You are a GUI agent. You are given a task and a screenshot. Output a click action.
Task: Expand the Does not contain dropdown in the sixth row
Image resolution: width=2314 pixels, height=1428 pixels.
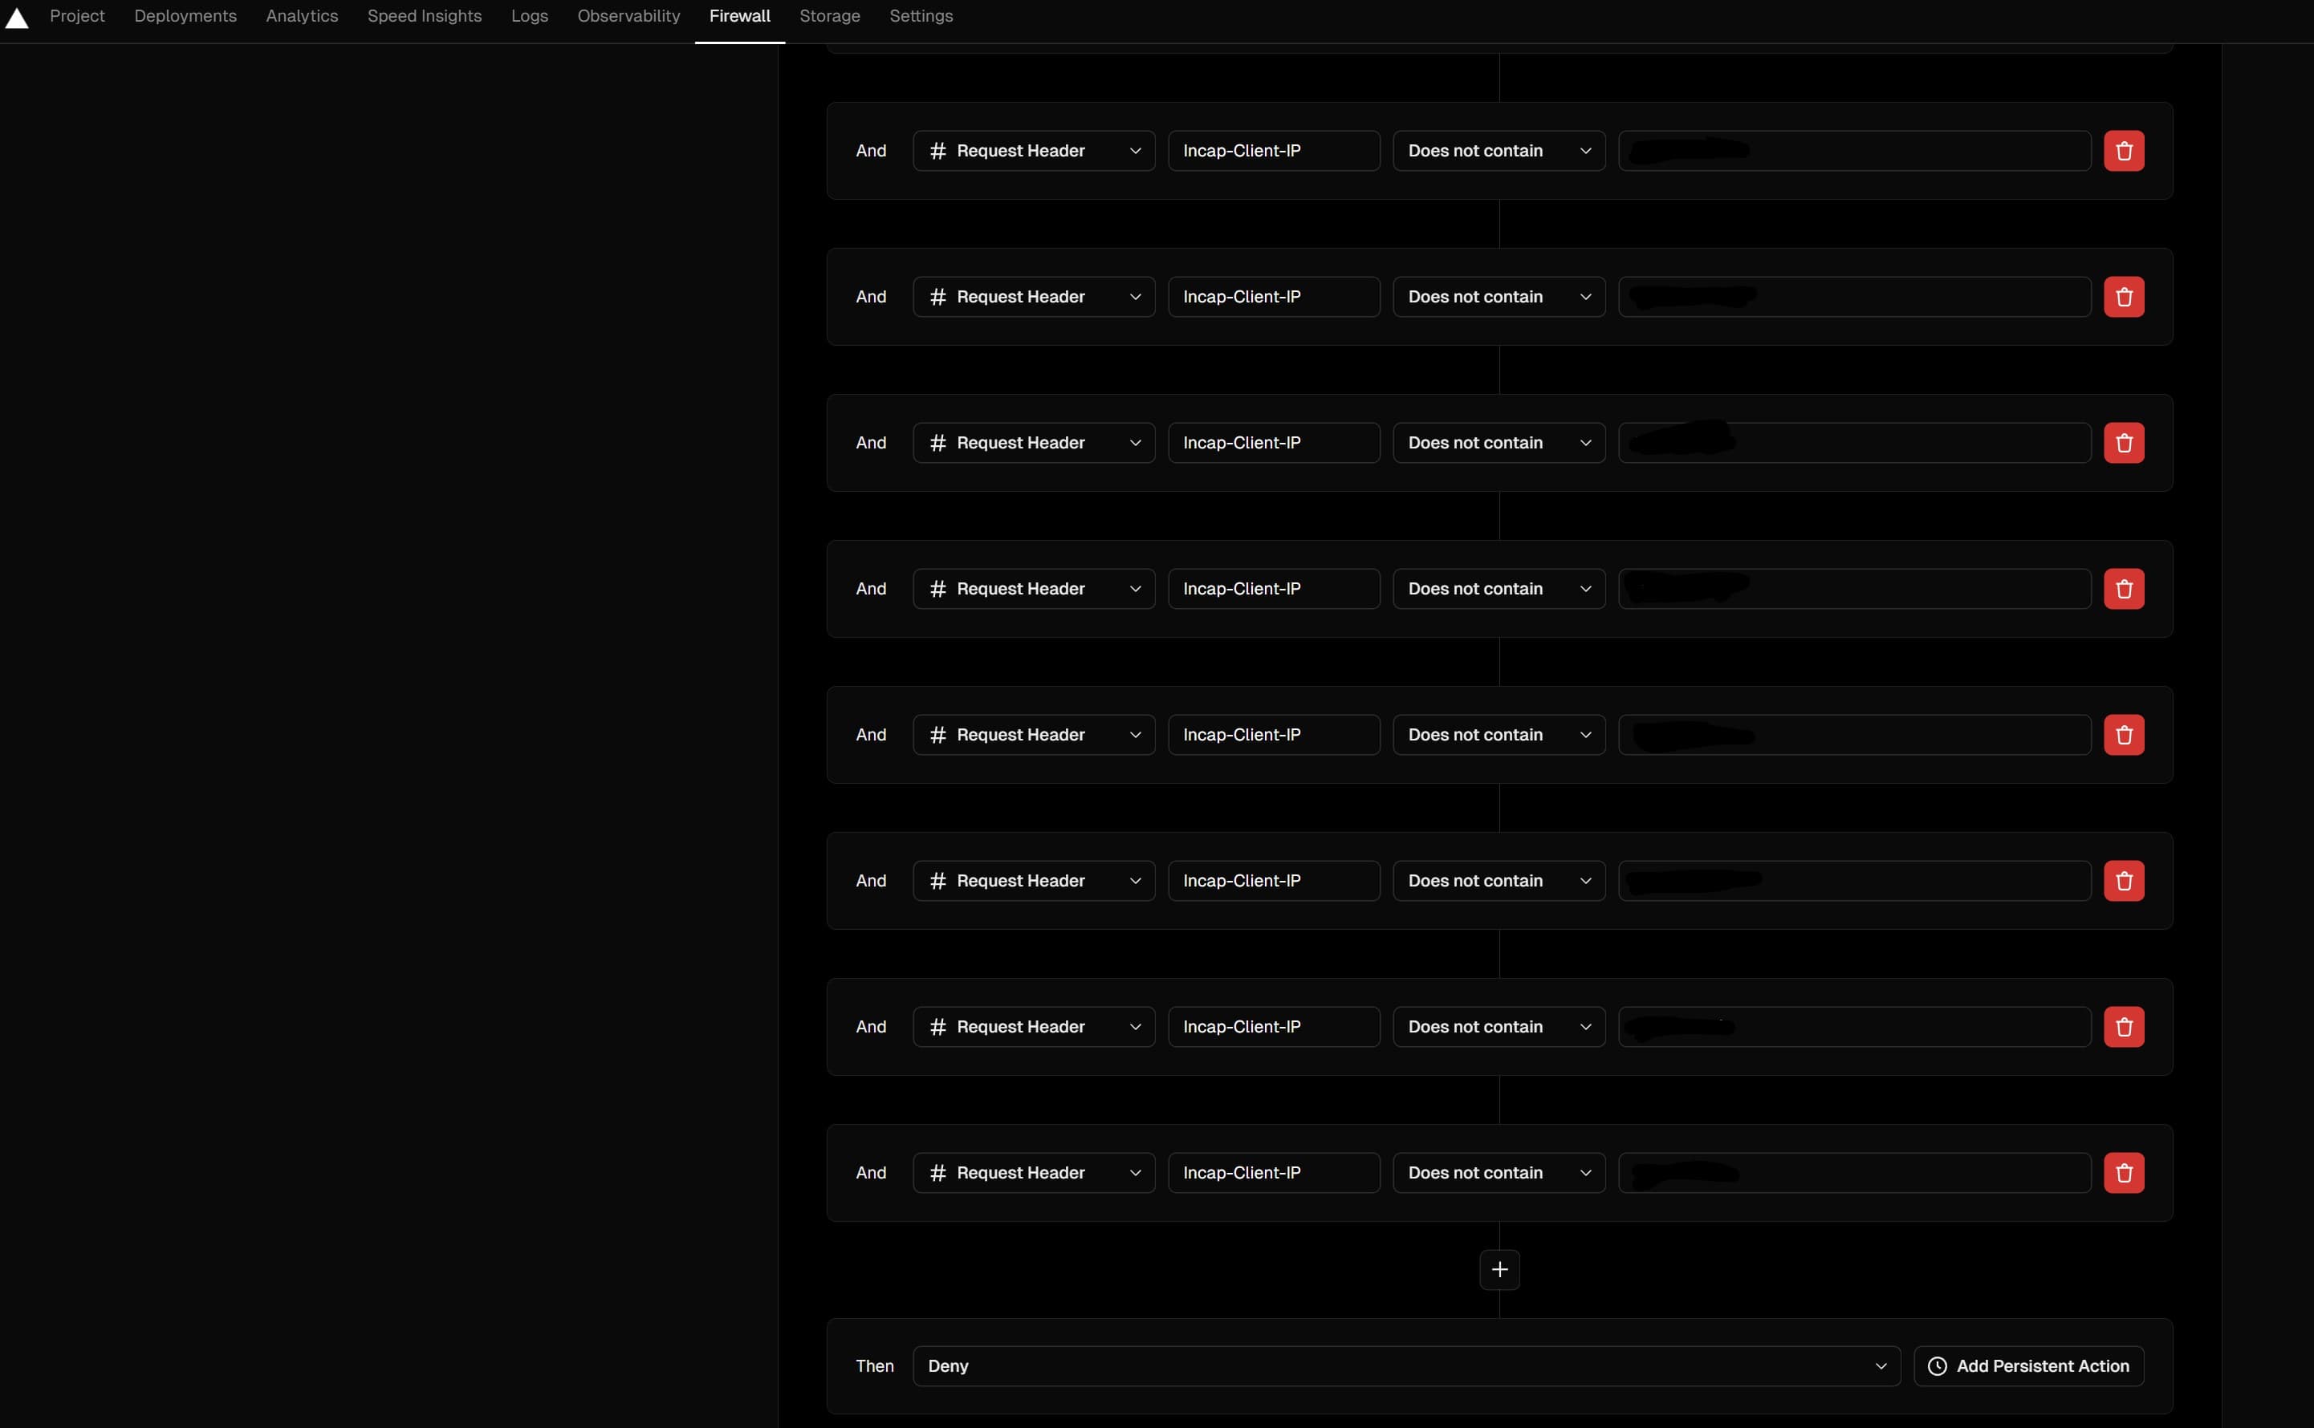click(x=1498, y=880)
